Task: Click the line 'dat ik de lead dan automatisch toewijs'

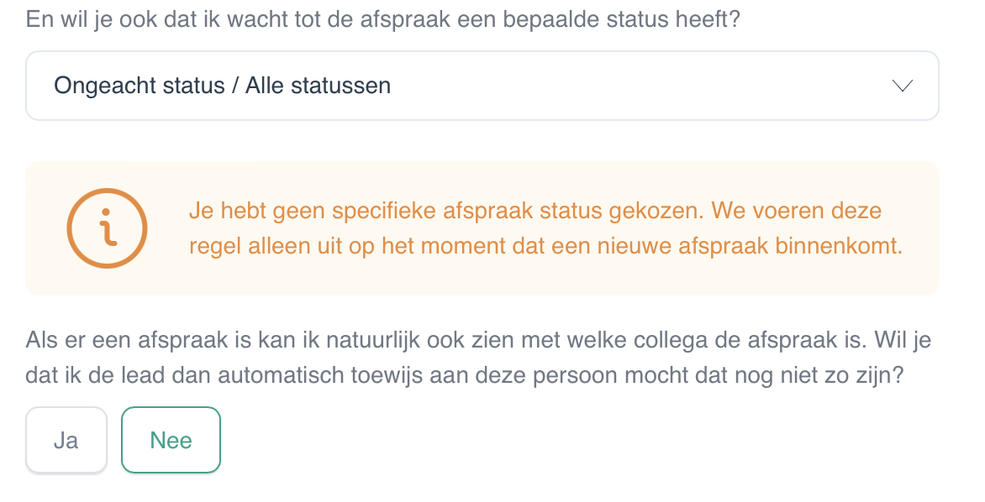Action: (464, 375)
